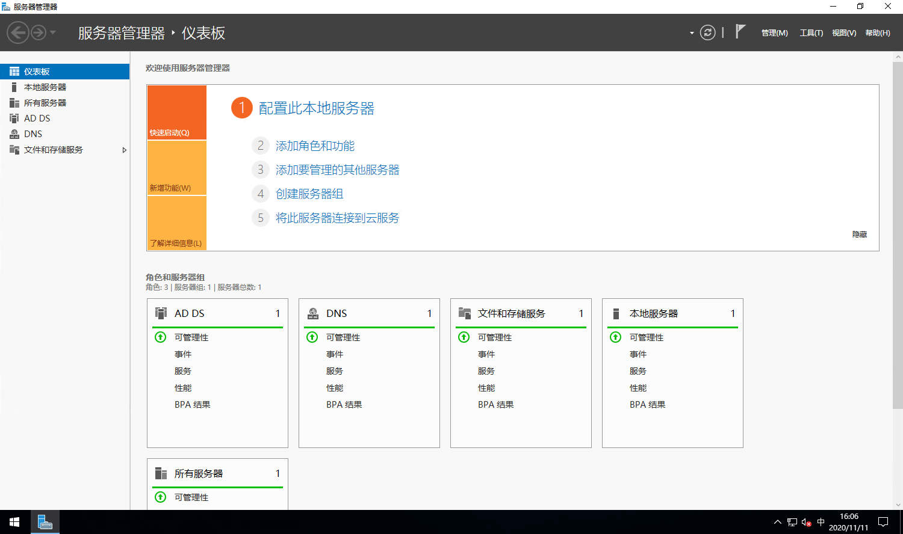Click AD DS tile server icon
Screen dimensions: 903x534
[161, 313]
